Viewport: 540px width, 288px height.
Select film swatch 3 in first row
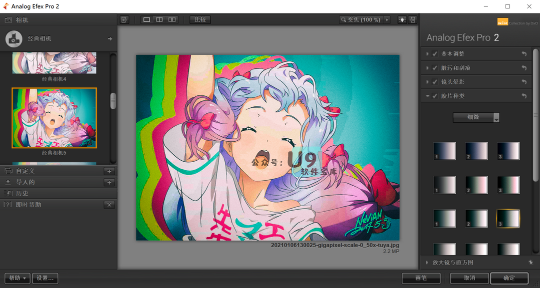(508, 151)
